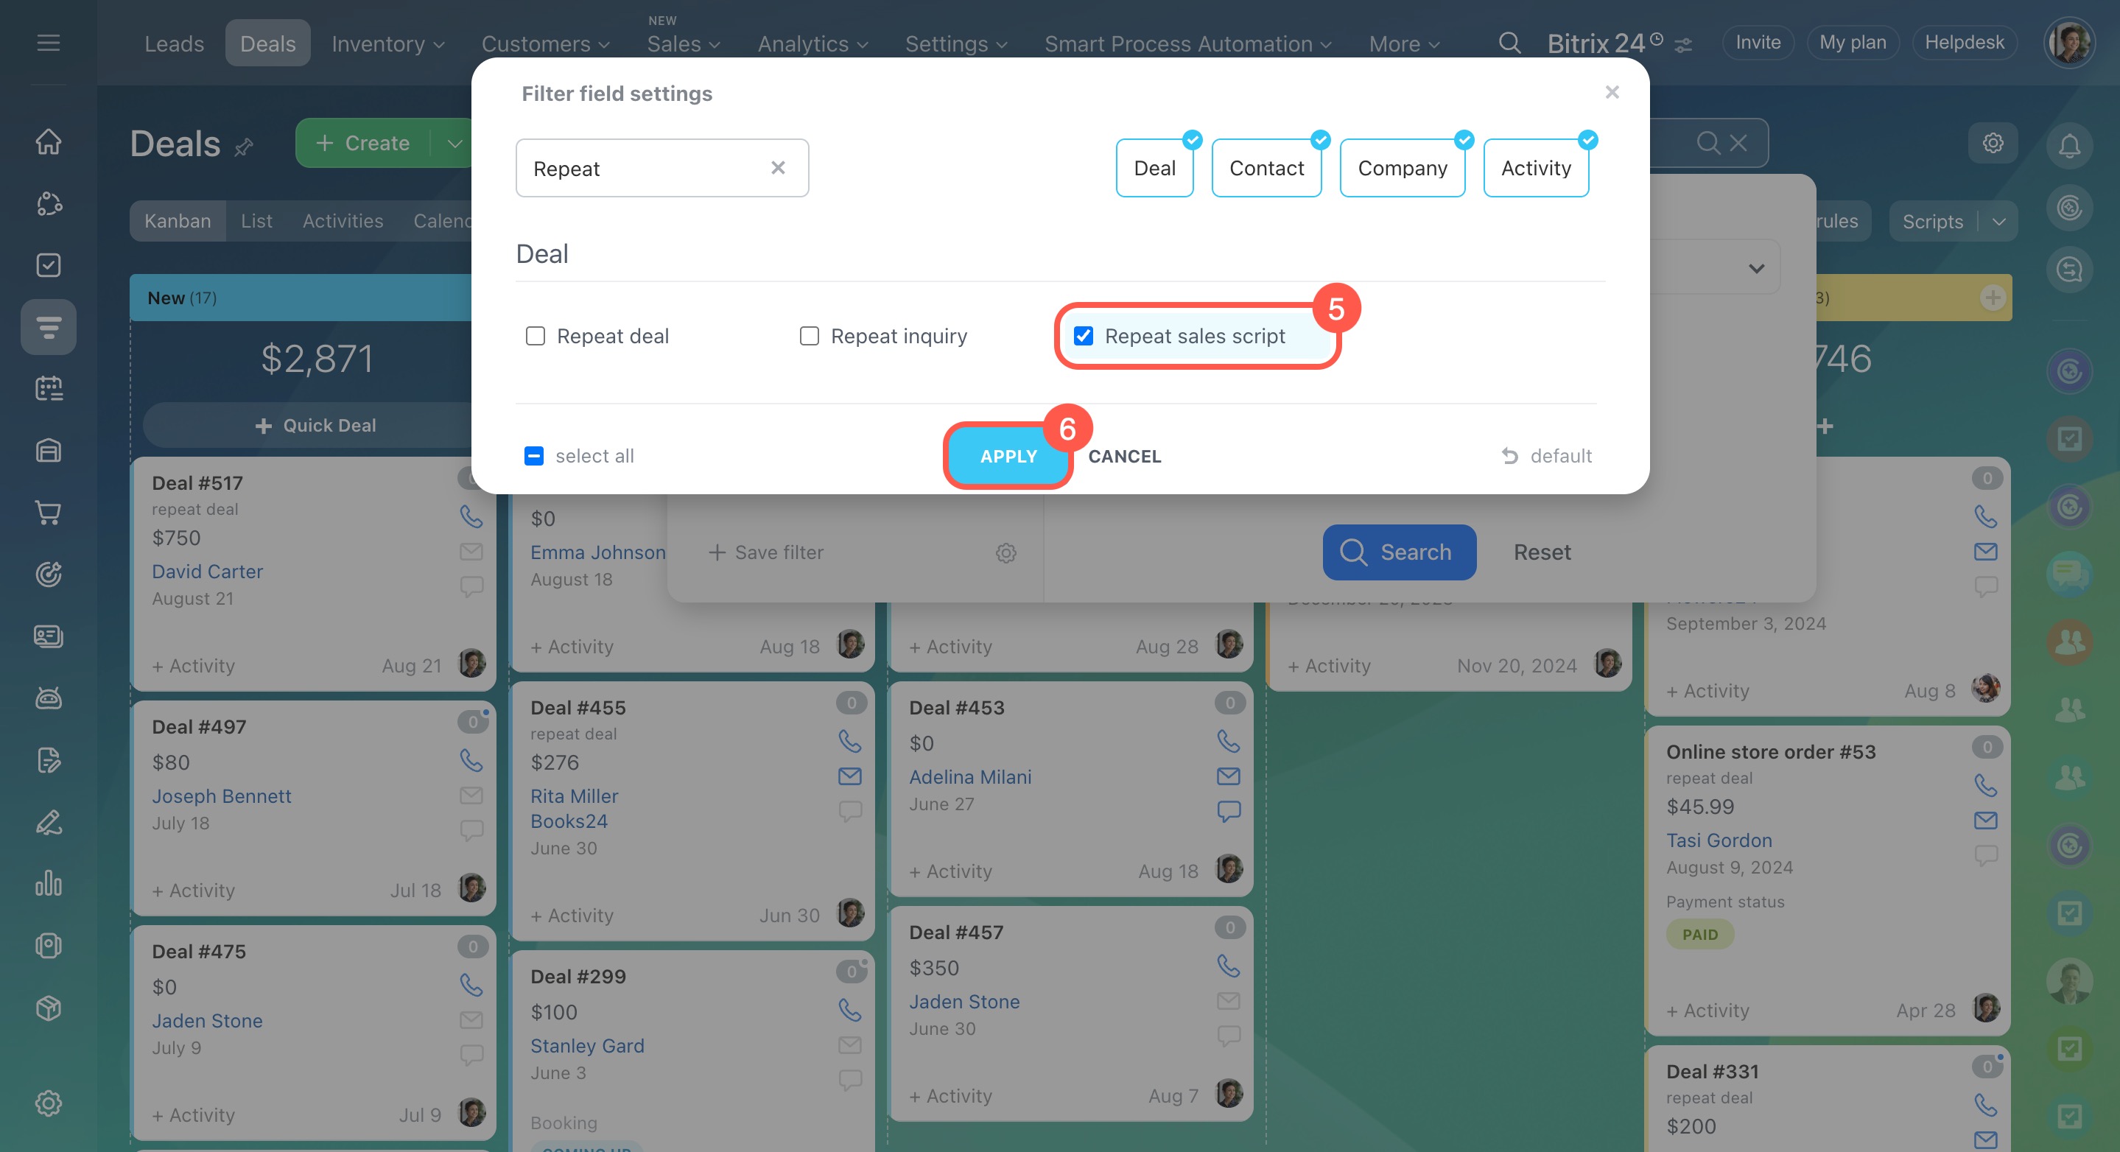Expand the Scripts dropdown arrow
Image resolution: width=2120 pixels, height=1152 pixels.
tap(1999, 222)
